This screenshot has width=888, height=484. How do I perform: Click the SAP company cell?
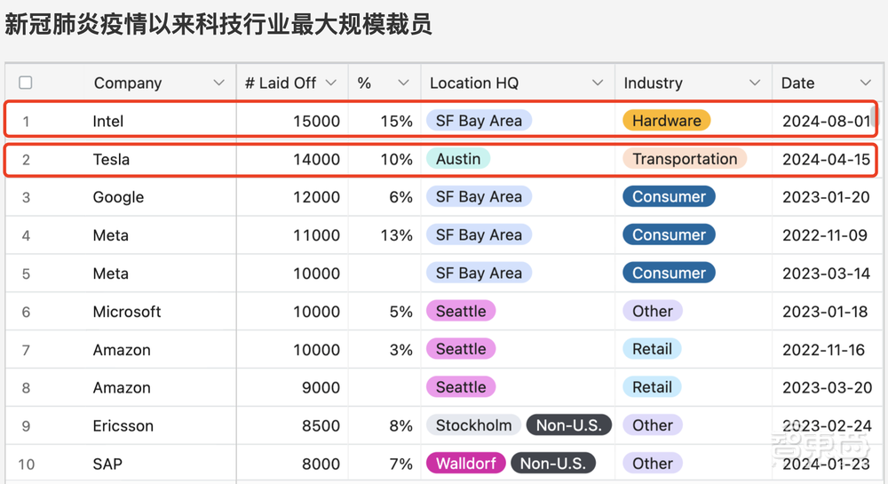click(x=107, y=464)
